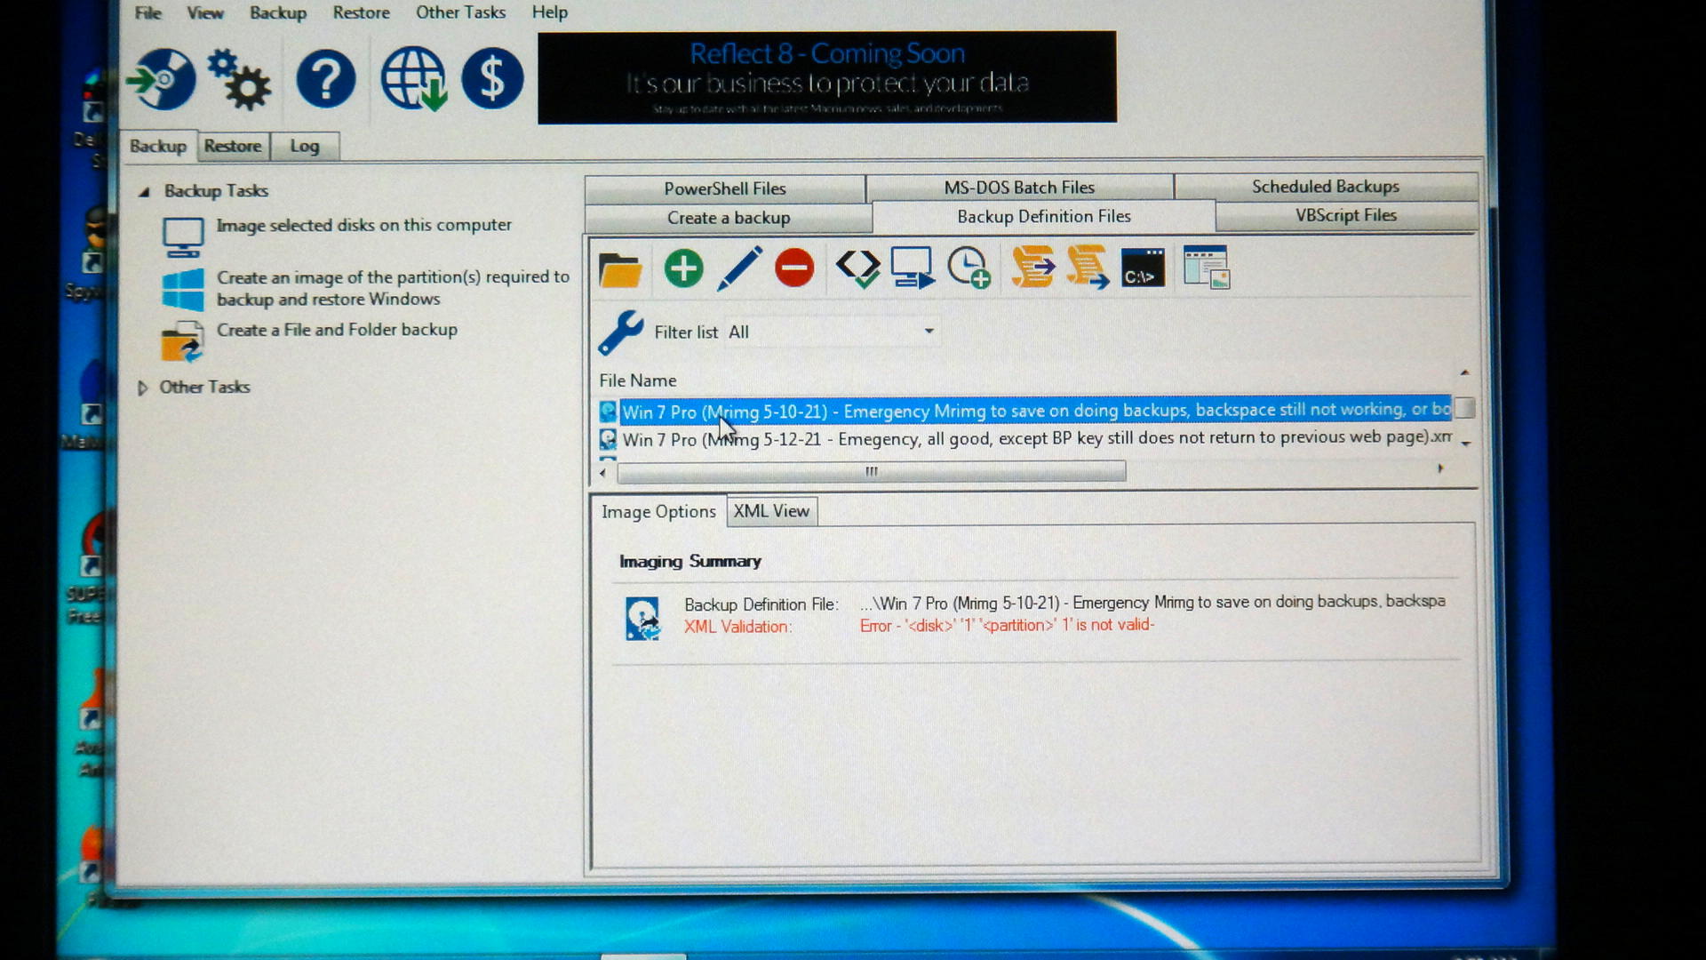Select the Win 7 Pro Mrimg 5-10-21 file row

[1025, 411]
